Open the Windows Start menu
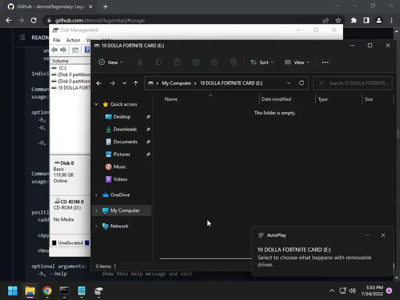 pyautogui.click(x=12, y=291)
